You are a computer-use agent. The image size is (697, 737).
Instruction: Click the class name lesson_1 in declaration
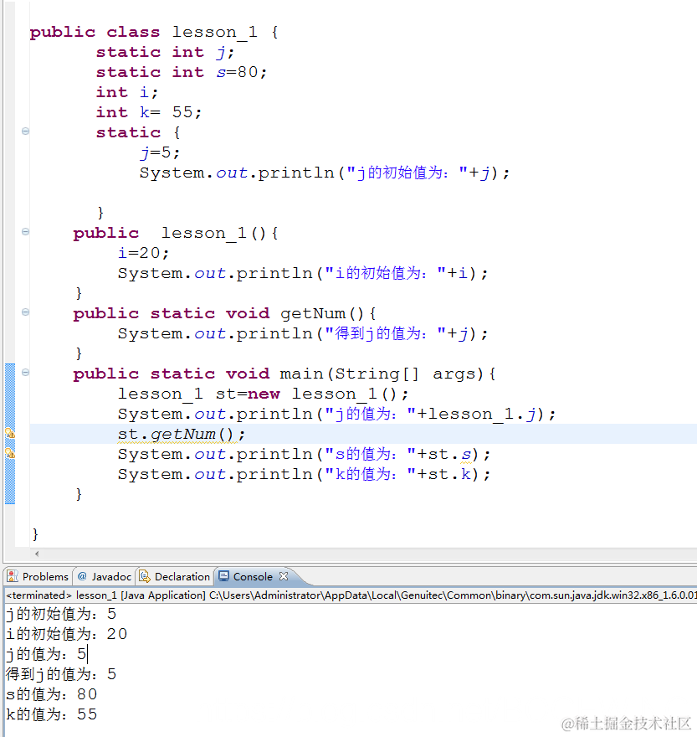pyautogui.click(x=215, y=32)
